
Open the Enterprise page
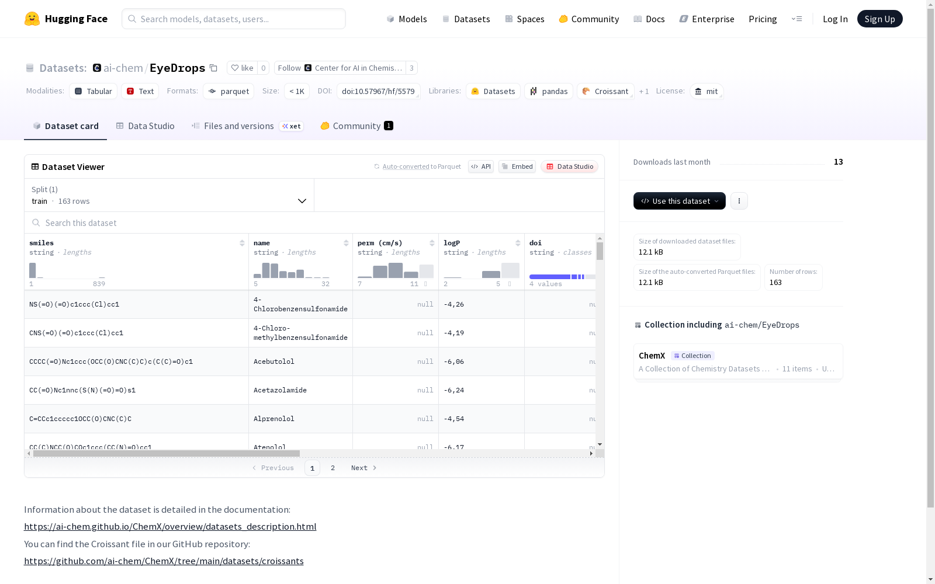click(x=707, y=19)
